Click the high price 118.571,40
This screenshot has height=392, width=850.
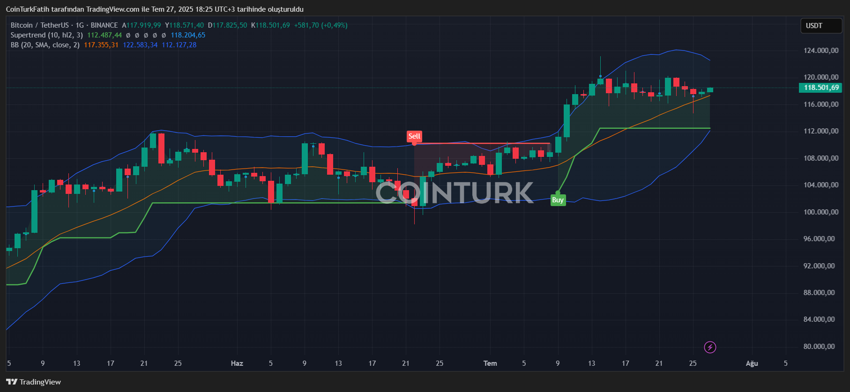186,25
